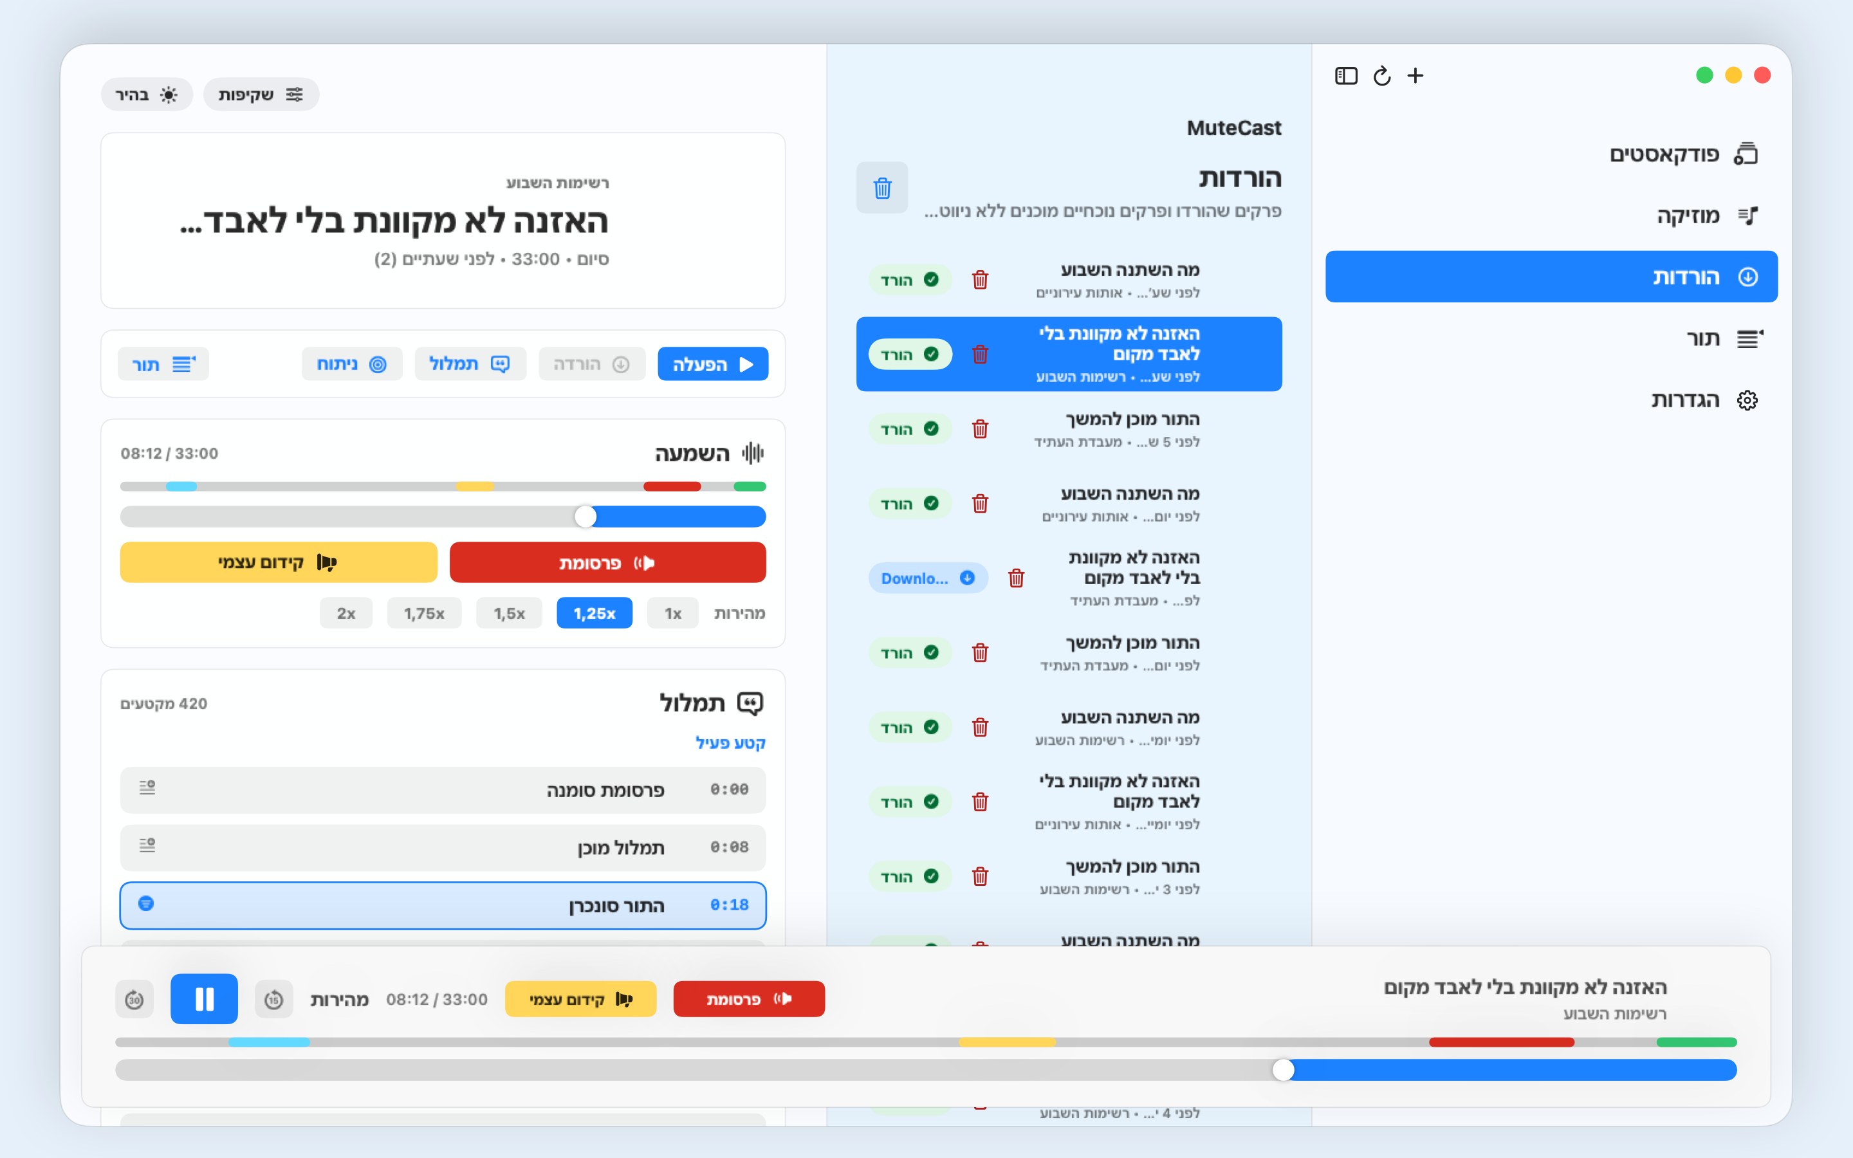Toggle the sidebar panel icon
This screenshot has height=1158, width=1853.
click(1345, 76)
